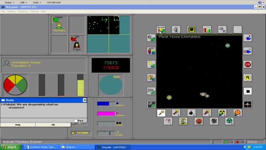
Task: Select the black bomb weapon icon
Action: tap(192, 113)
